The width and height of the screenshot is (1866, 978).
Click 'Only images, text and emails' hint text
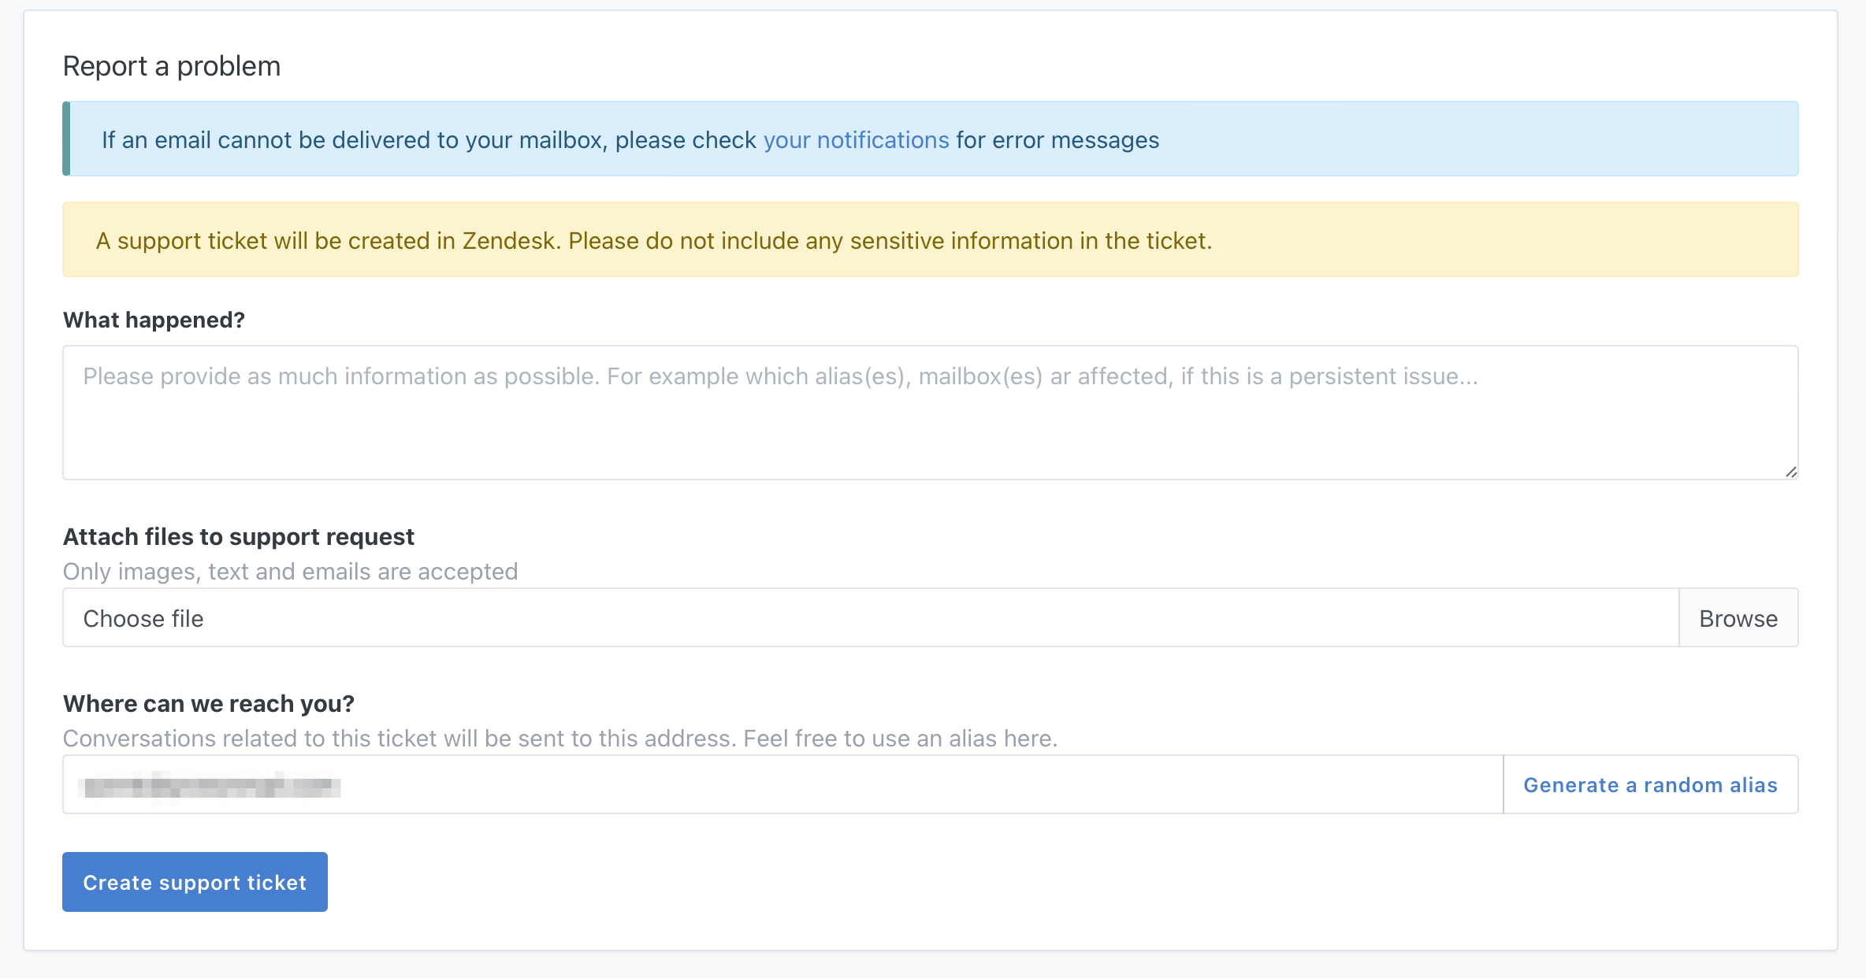coord(290,571)
